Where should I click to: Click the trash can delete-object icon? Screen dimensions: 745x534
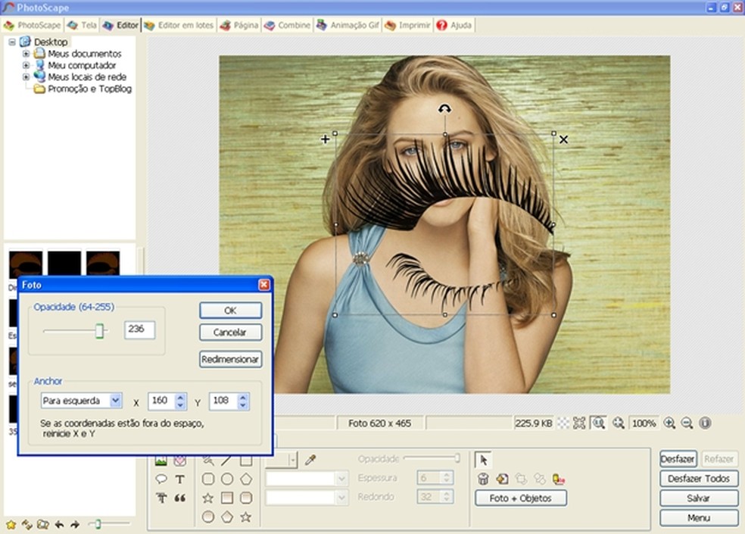click(483, 479)
